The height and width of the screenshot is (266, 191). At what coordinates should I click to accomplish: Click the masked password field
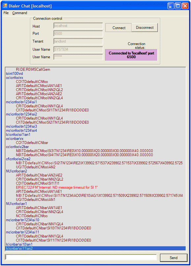point(78,57)
